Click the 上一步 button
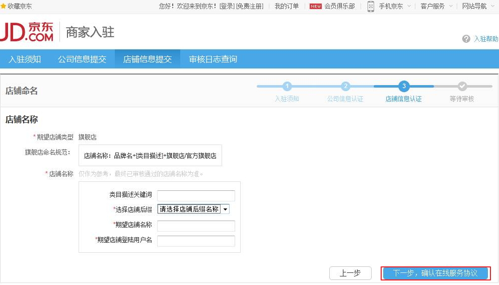Screen dimensions: 499x285 point(350,273)
